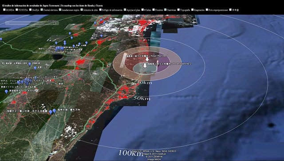Click the 30km radius label
This screenshot has width=284, height=161.
[x=144, y=83]
